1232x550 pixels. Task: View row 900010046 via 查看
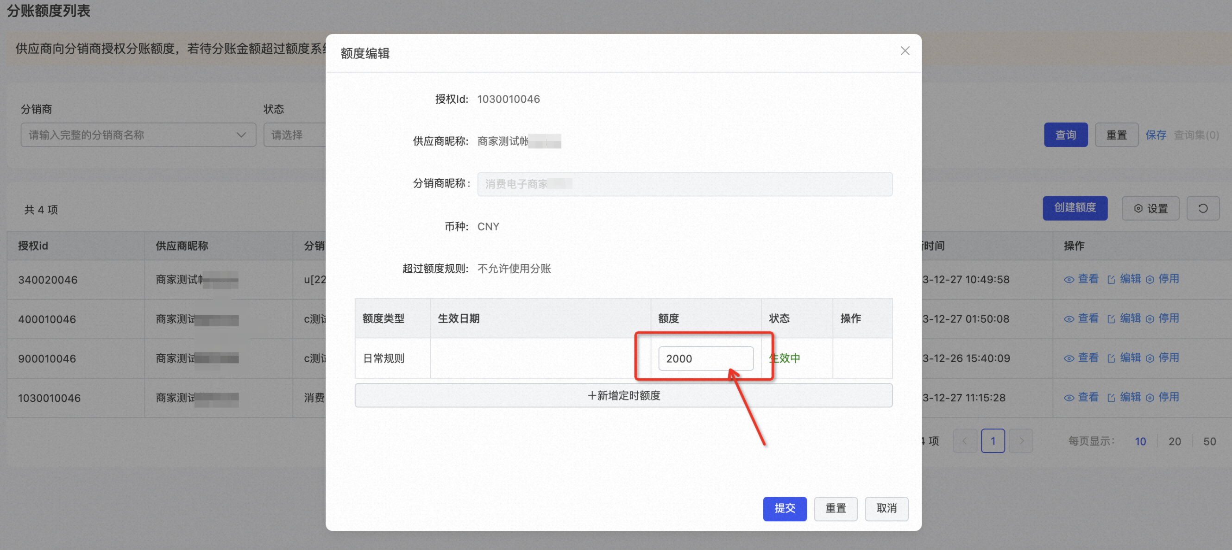1081,358
